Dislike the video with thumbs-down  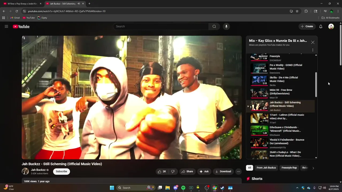coord(173,171)
